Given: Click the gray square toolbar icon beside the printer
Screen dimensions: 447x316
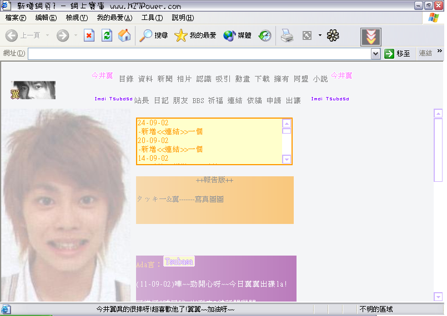Looking at the screenshot, I should (x=307, y=35).
